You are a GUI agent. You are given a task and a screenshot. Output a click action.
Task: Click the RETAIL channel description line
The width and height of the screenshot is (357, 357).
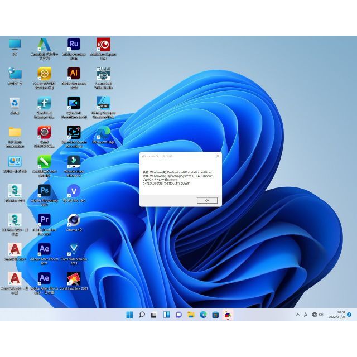click(x=178, y=176)
